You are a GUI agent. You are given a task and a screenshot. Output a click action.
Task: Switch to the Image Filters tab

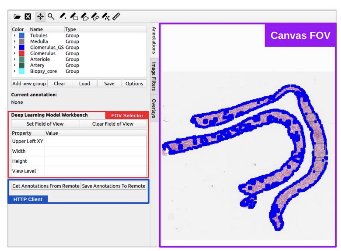[154, 76]
